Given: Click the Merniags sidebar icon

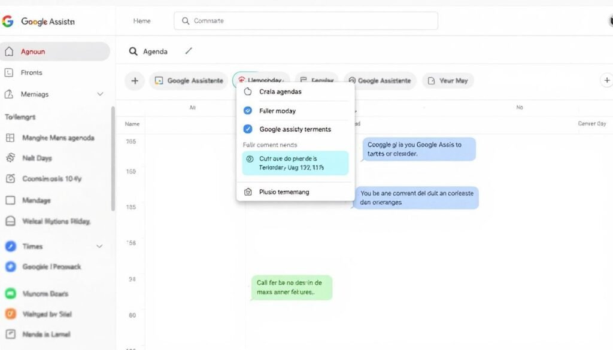Looking at the screenshot, I should pos(8,94).
